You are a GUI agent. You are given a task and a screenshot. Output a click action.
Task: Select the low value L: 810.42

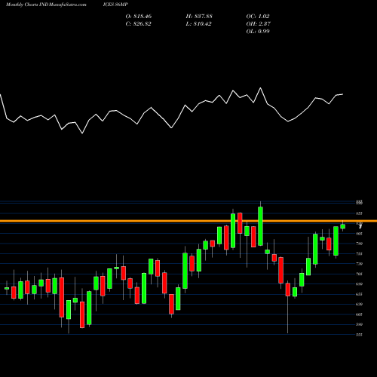point(198,24)
